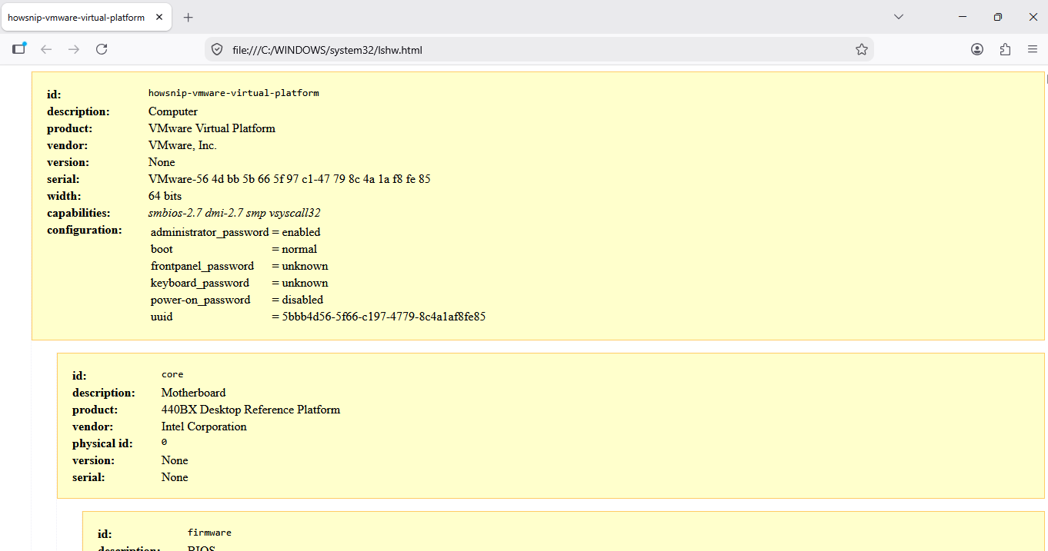Click the capabilities label
The image size is (1048, 551).
pyautogui.click(x=78, y=213)
